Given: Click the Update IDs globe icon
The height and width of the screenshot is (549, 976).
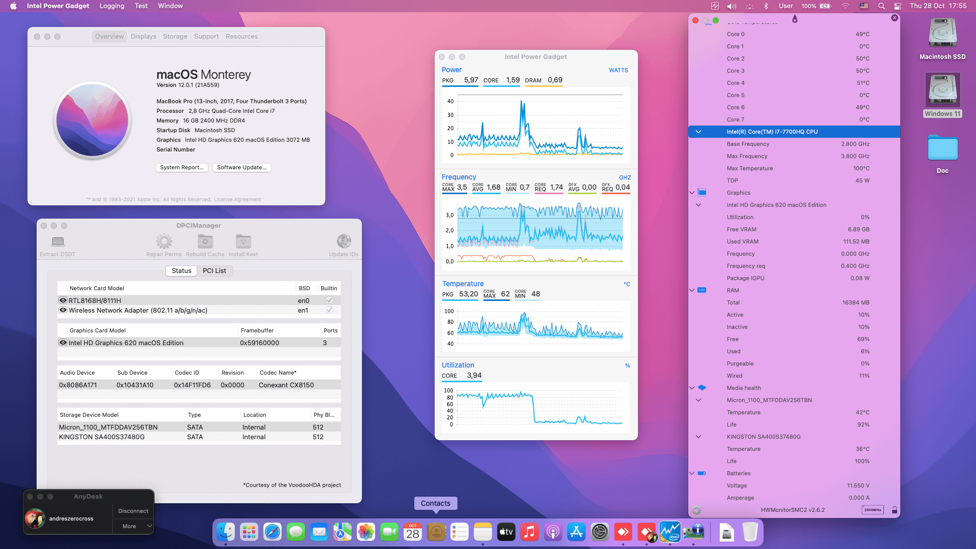Looking at the screenshot, I should [x=344, y=241].
